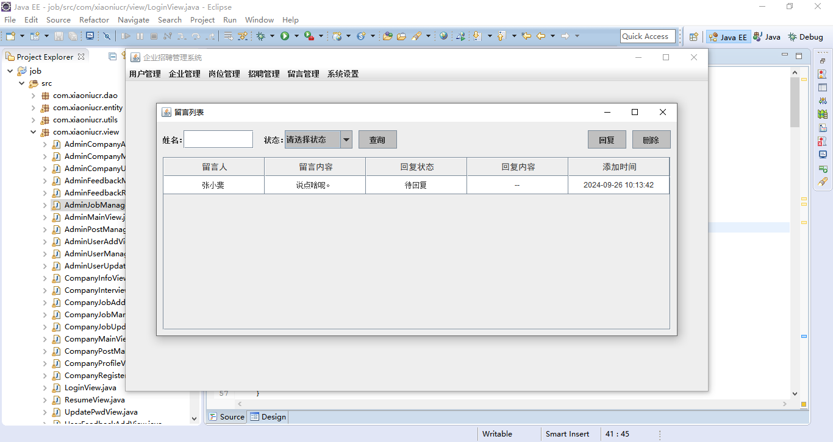Image resolution: width=833 pixels, height=442 pixels.
Task: Switch to the Source editor tab
Action: click(x=227, y=417)
